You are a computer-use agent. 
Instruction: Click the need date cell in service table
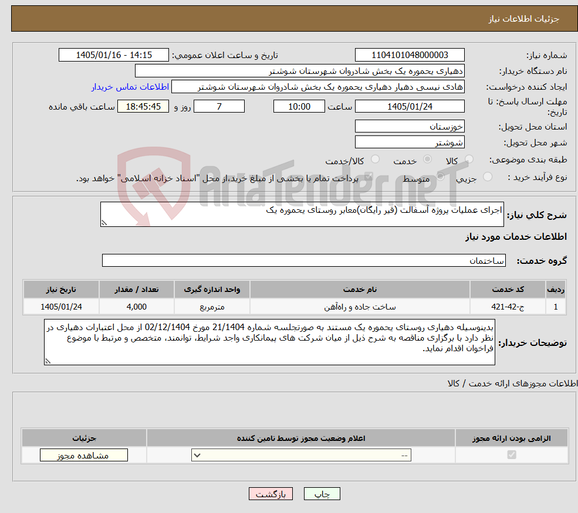pyautogui.click(x=61, y=307)
